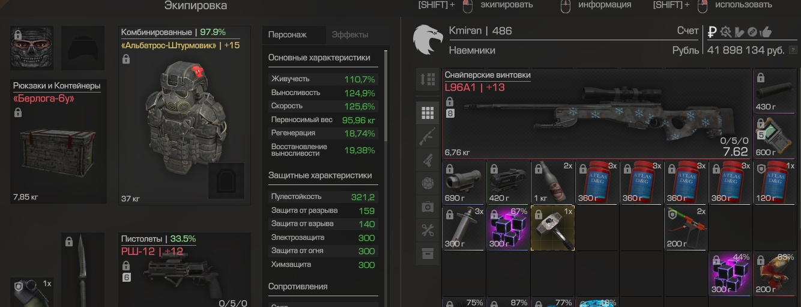Click the Восстановление выносливости stat row
Screen dimensions: 801x307
point(324,150)
